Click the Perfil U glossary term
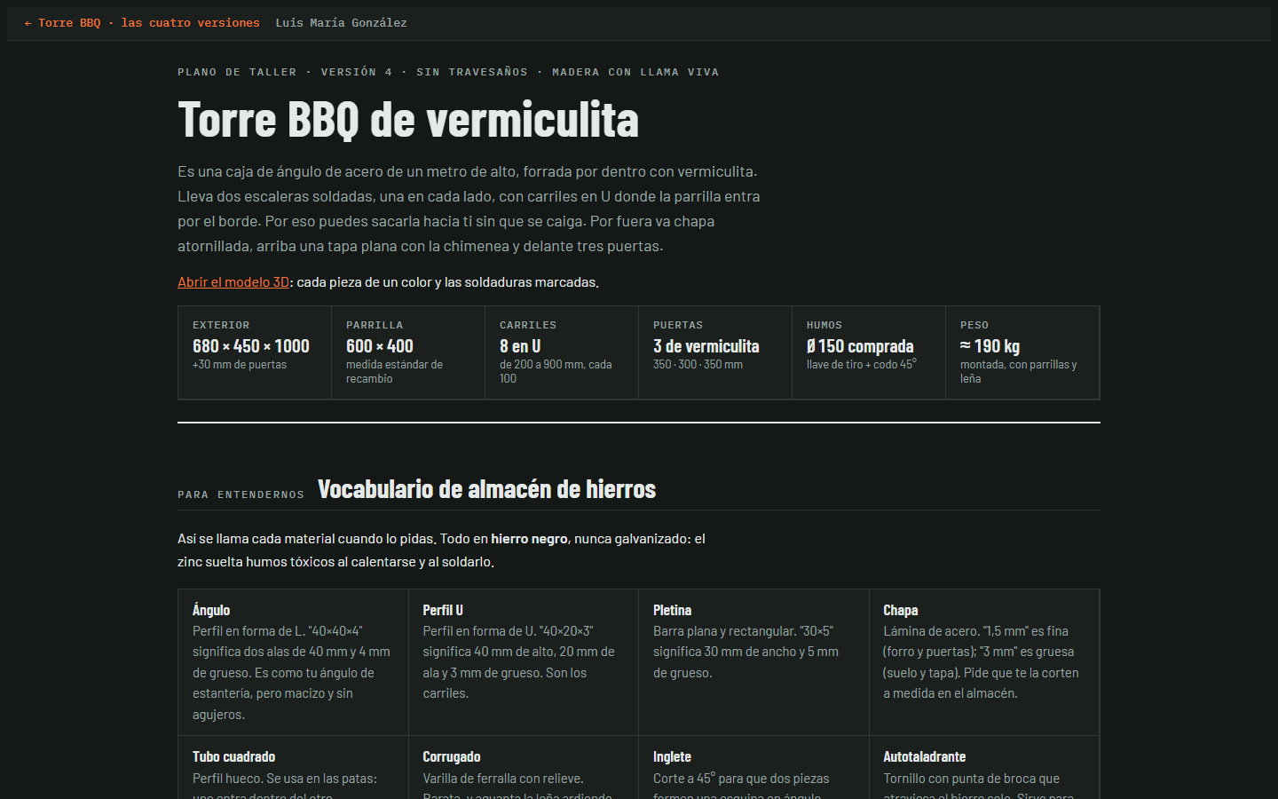 click(x=443, y=610)
